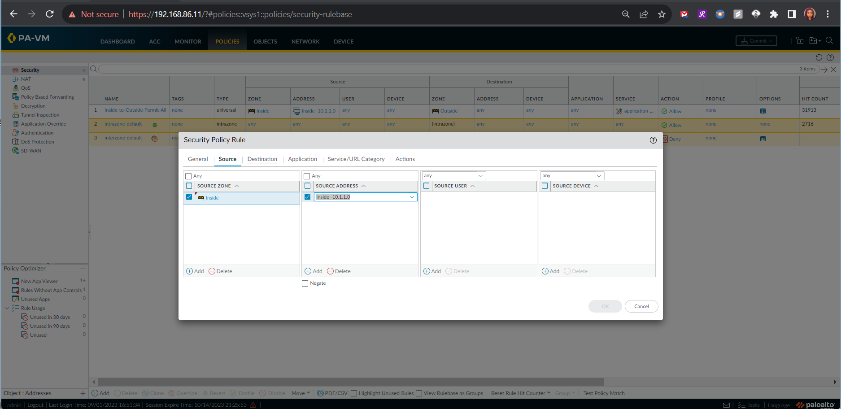The image size is (841, 409).
Task: Toggle the Negate checkbox
Action: (x=305, y=283)
